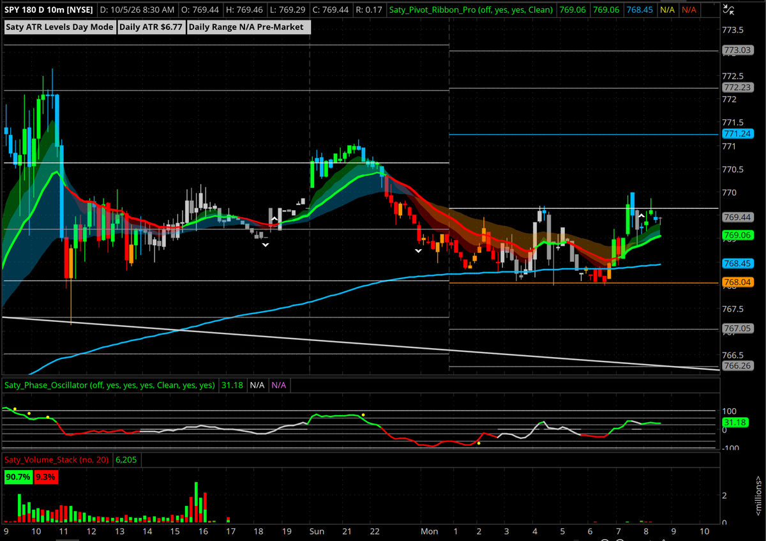Click the orange 768.04 price bubble

pyautogui.click(x=737, y=282)
